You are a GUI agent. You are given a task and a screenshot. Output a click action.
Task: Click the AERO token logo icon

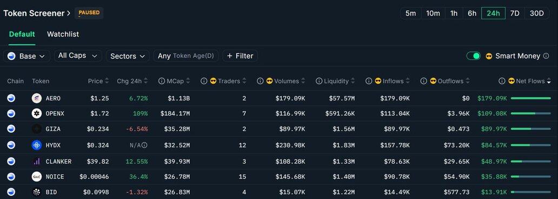[x=37, y=98]
